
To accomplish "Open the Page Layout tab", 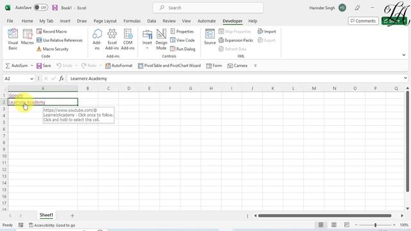I will click(x=105, y=21).
